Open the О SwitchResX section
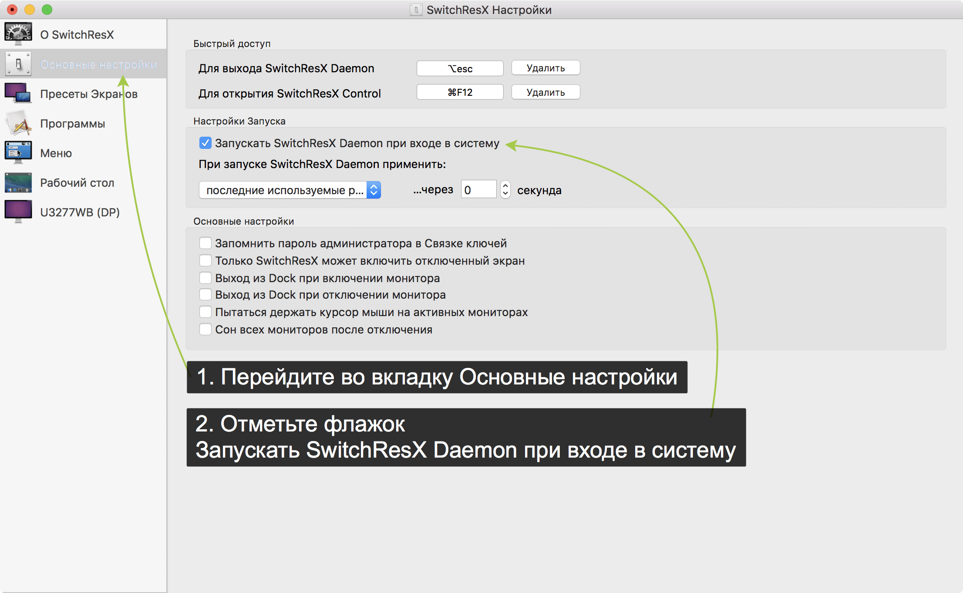The image size is (963, 593). 83,34
